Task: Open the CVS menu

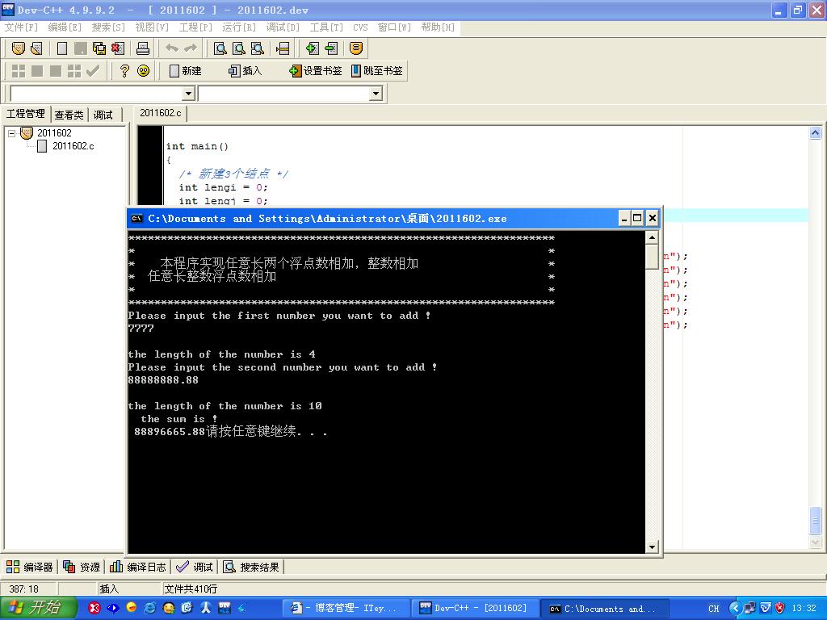Action: (360, 27)
